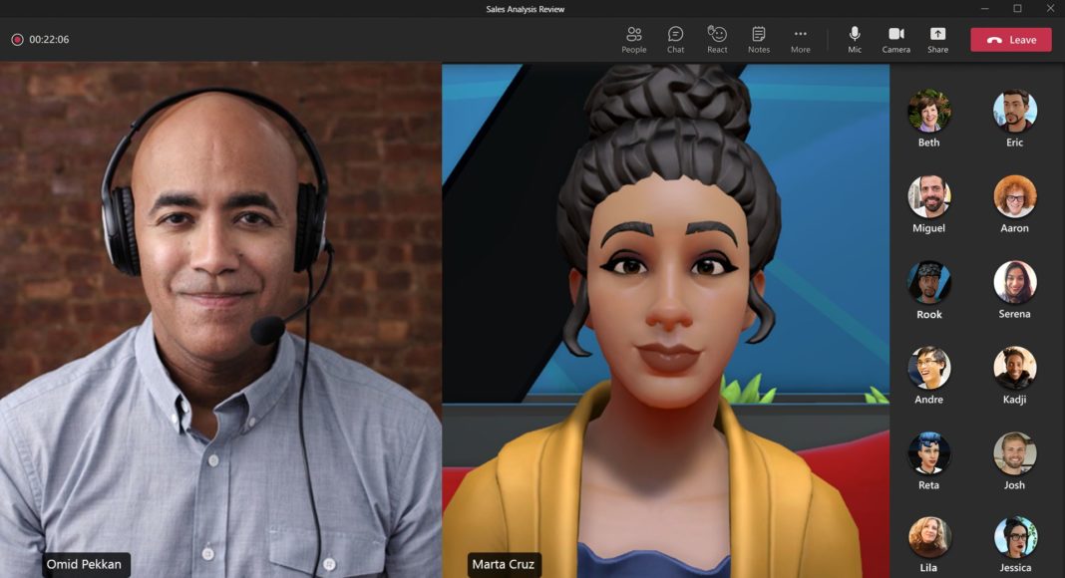Click the Sales Analysis Review window title
This screenshot has width=1065, height=578.
(526, 9)
